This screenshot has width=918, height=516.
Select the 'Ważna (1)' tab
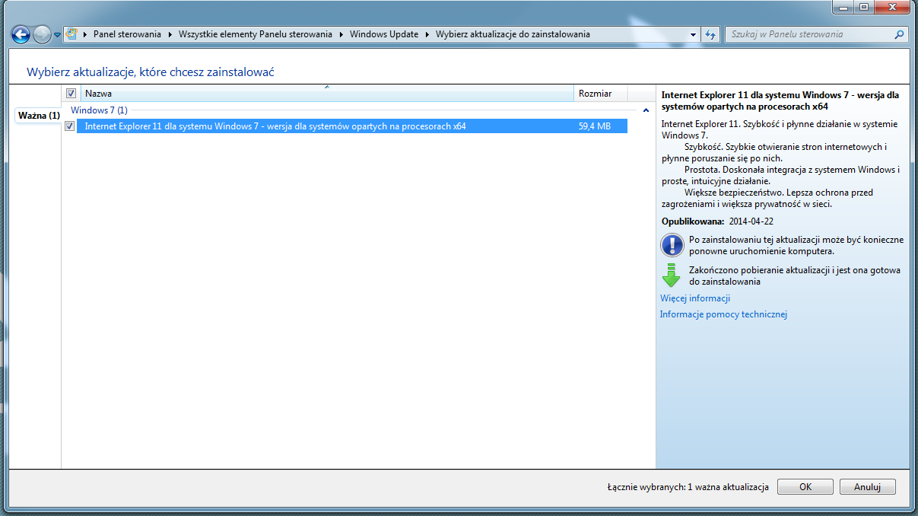[39, 116]
